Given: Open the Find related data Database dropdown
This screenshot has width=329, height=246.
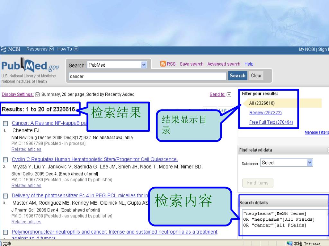Looking at the screenshot, I should (286, 163).
